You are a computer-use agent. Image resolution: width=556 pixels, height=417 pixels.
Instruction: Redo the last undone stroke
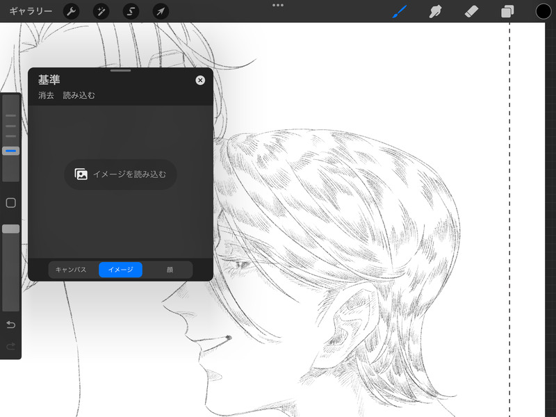[x=10, y=345]
